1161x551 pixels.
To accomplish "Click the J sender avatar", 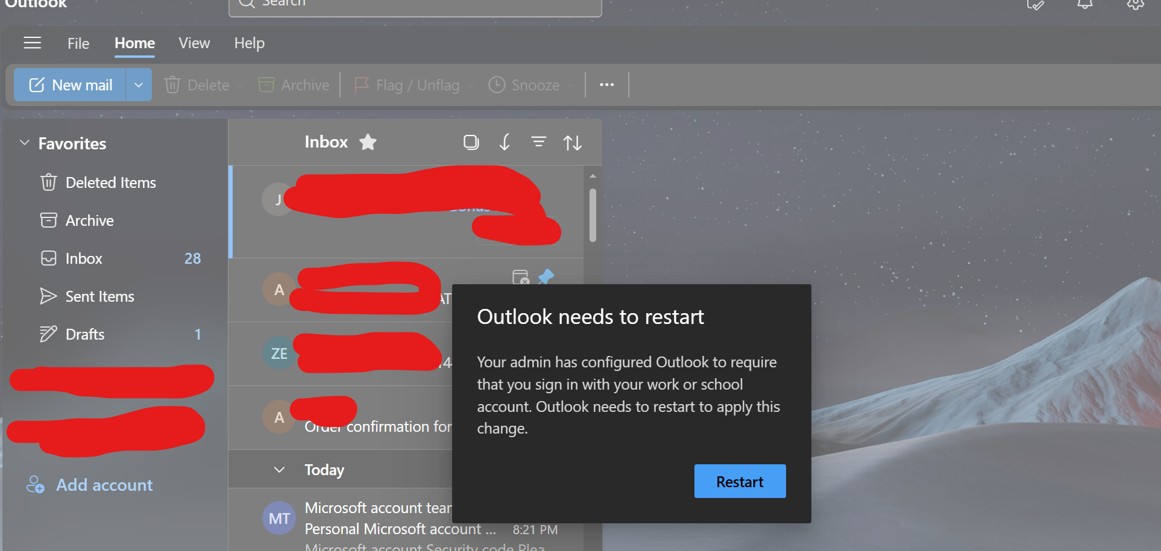I will click(278, 199).
